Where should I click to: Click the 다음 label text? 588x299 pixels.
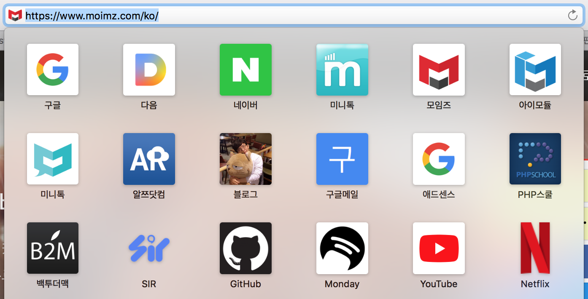149,105
